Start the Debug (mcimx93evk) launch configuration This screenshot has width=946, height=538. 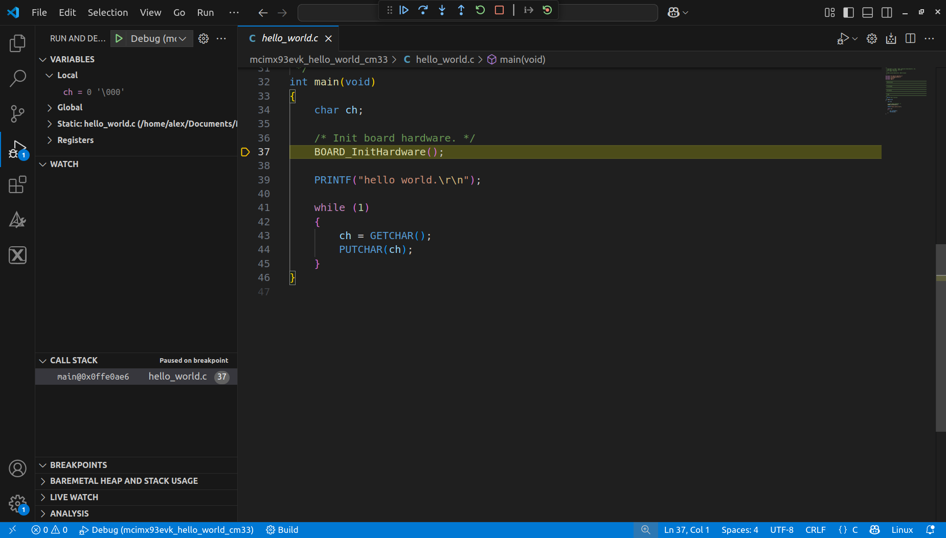[x=119, y=38]
